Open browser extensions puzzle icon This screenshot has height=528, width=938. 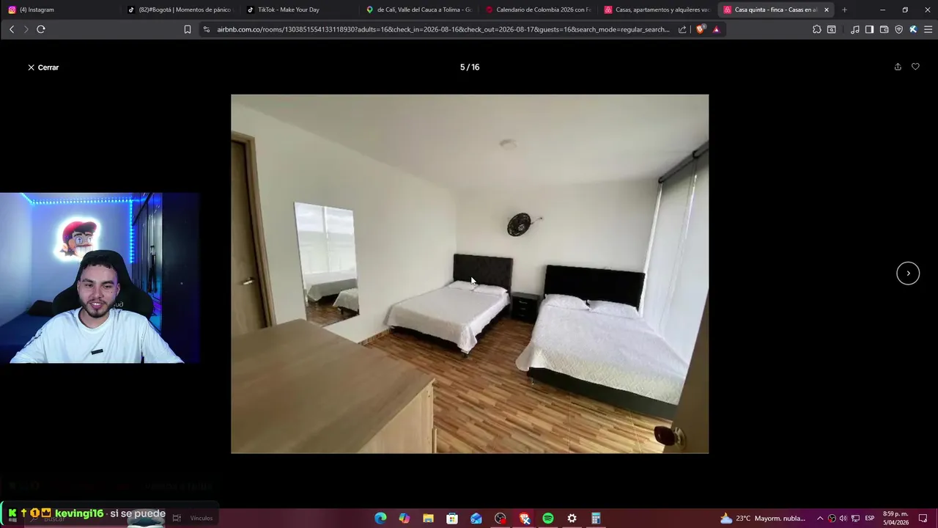tap(817, 29)
